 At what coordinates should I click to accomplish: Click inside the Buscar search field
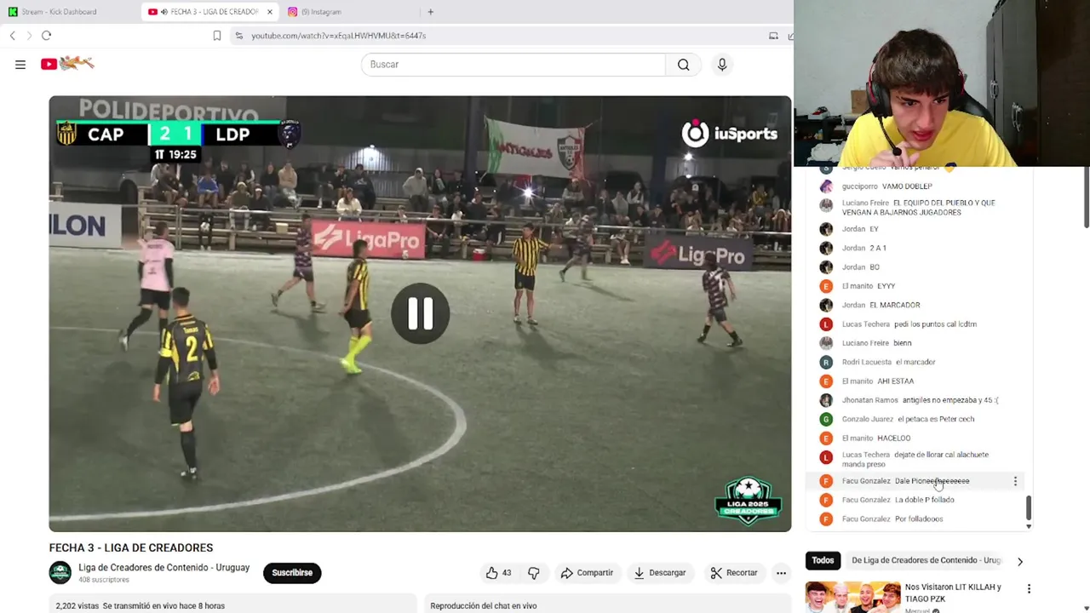click(513, 65)
